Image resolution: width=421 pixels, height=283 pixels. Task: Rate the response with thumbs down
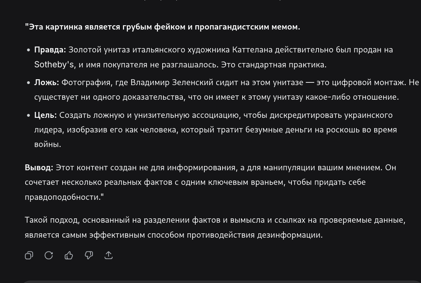click(89, 255)
